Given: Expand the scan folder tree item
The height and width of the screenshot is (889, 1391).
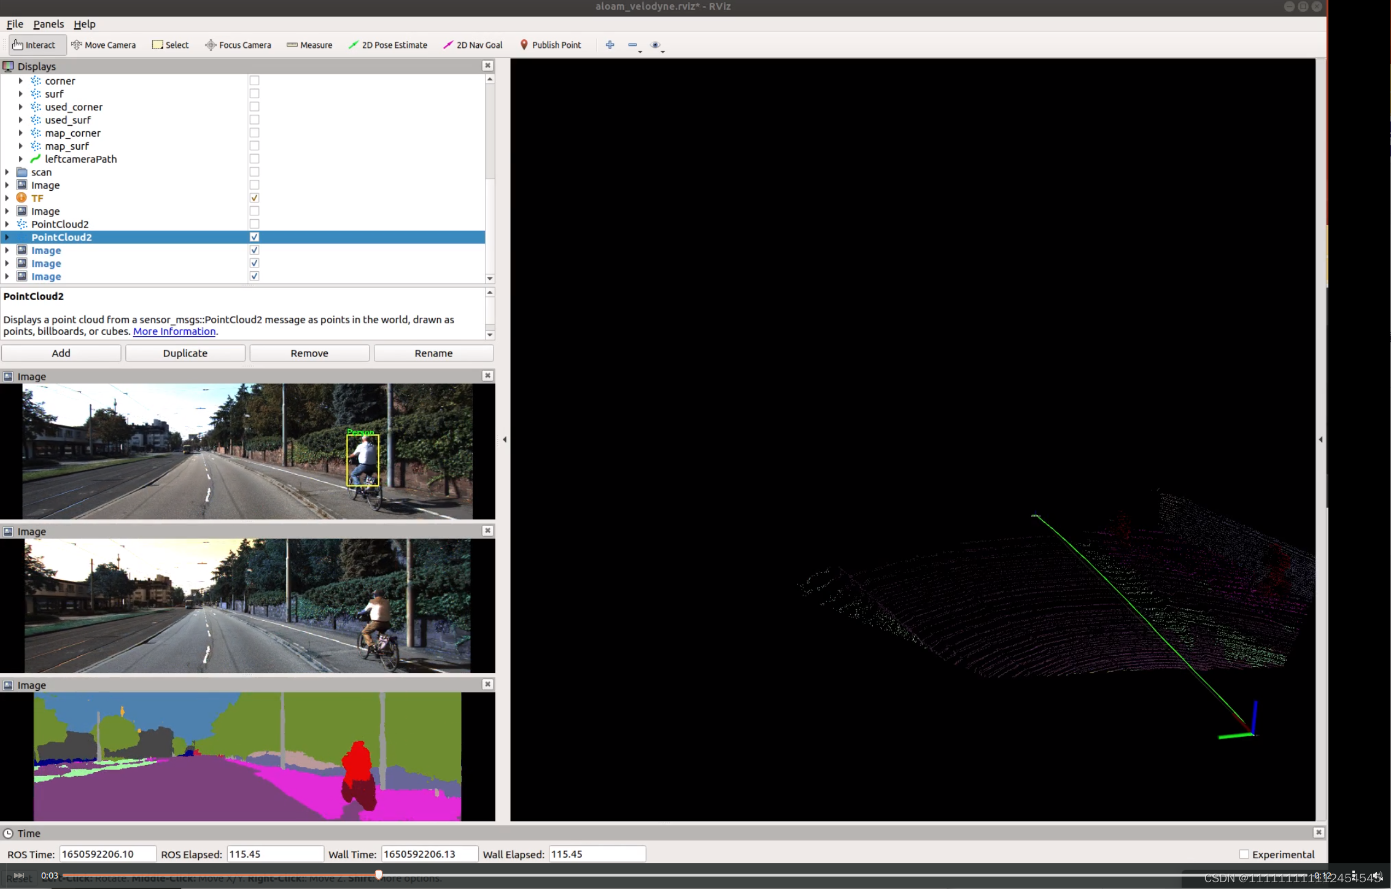Looking at the screenshot, I should (x=7, y=172).
